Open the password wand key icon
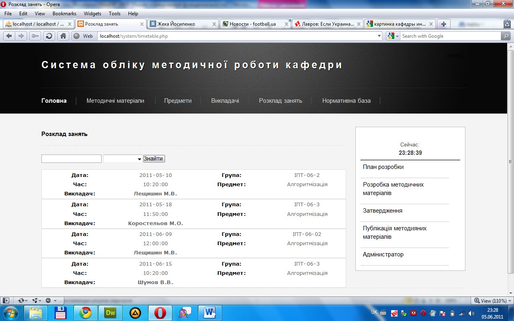Image resolution: width=514 pixels, height=321 pixels. pos(35,36)
